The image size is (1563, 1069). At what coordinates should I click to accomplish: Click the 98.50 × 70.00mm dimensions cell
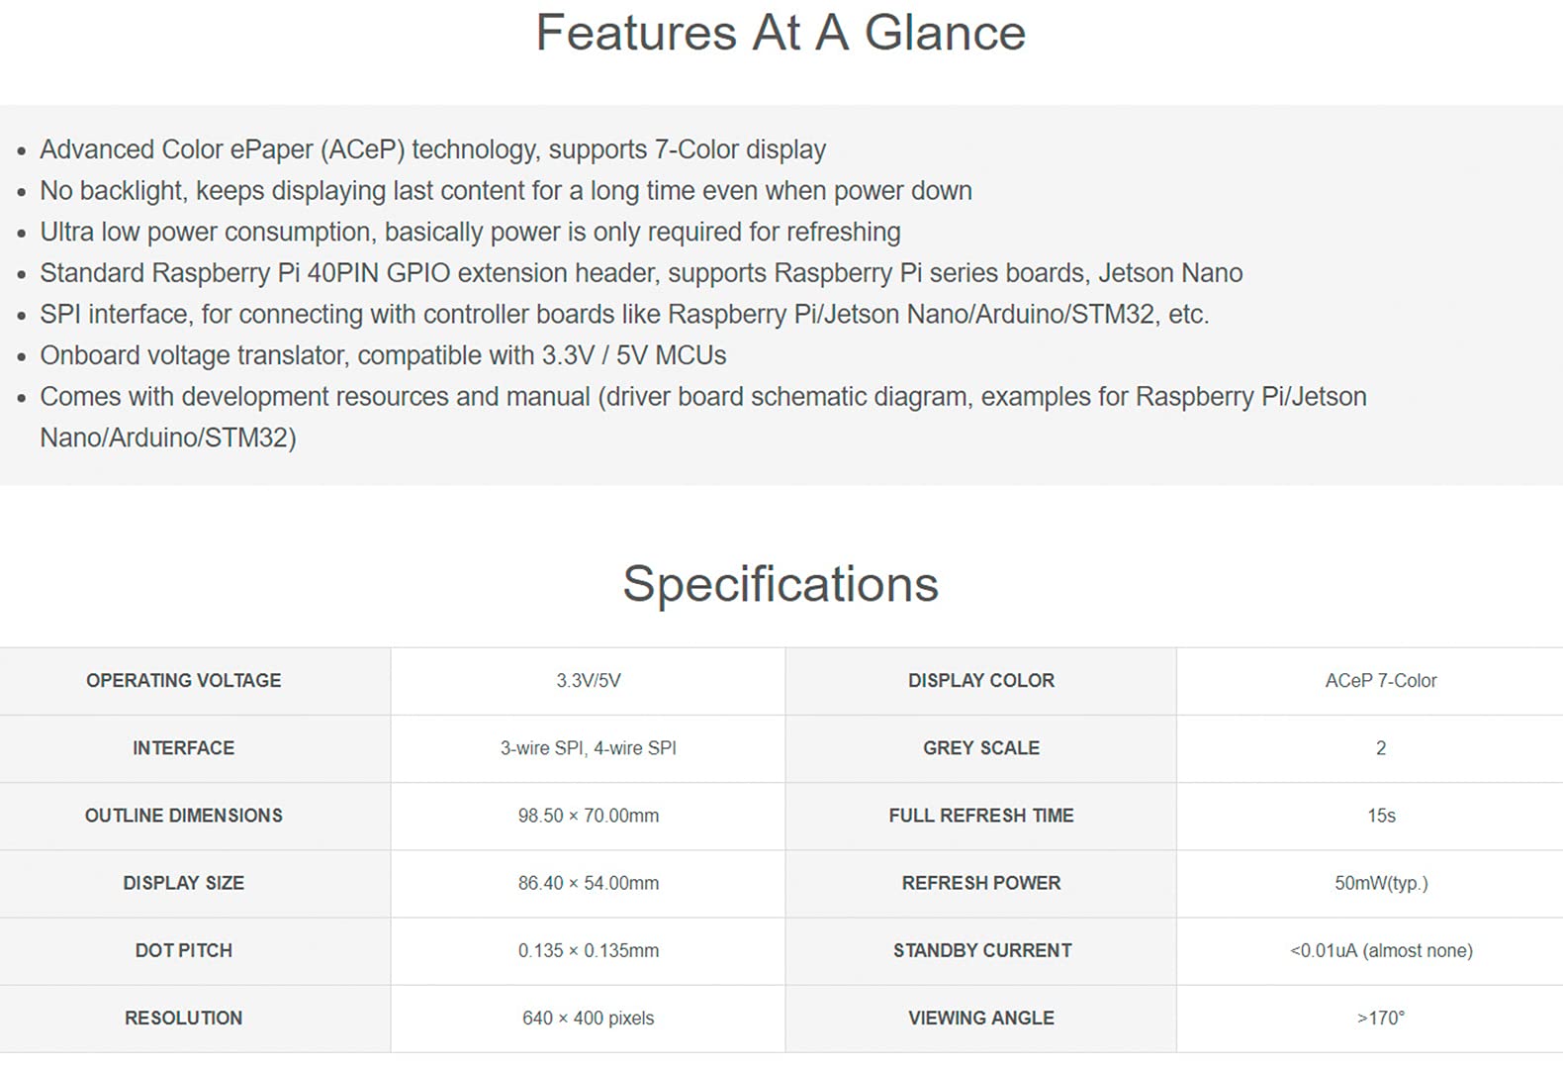(589, 816)
